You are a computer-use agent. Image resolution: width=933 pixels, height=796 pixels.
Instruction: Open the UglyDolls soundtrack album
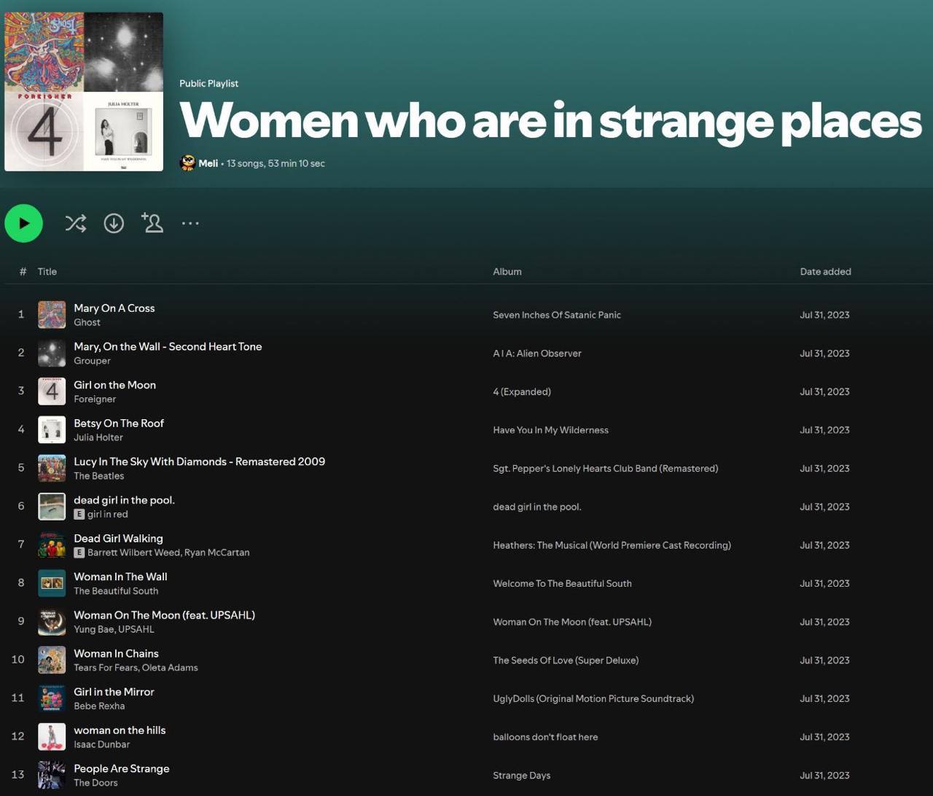click(593, 698)
